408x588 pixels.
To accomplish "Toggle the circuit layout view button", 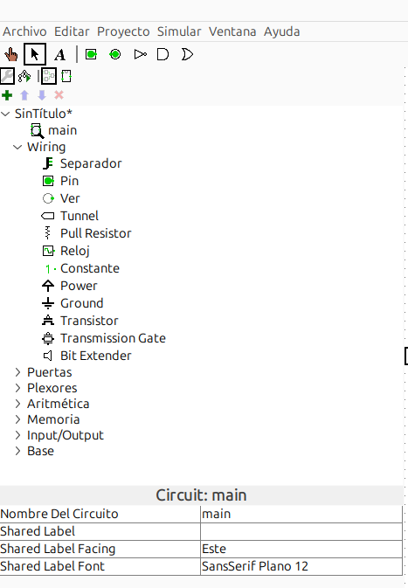I will pyautogui.click(x=49, y=76).
